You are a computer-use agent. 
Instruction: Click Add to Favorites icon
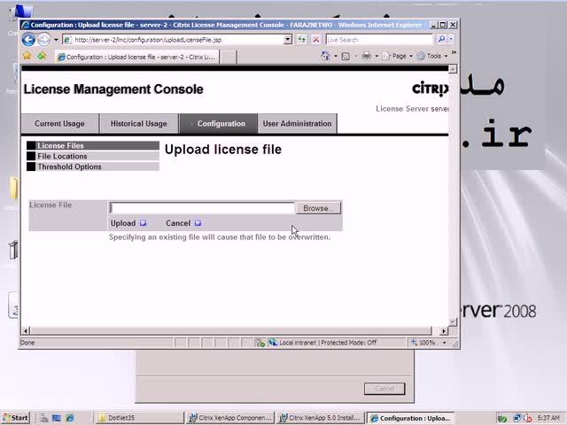click(42, 56)
